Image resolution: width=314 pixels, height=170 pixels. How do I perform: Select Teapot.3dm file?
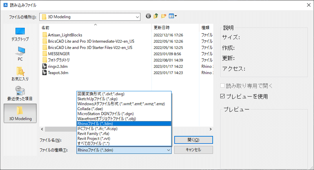click(55, 73)
